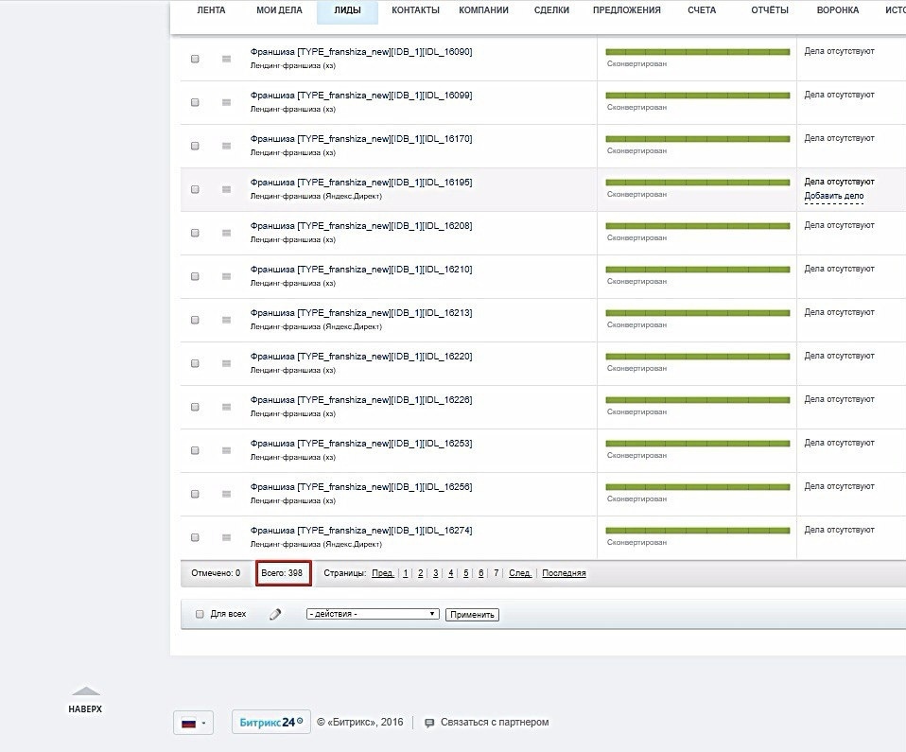Screen dimensions: 906x752
Task: Open the ПРЕДЛОЖЕНИЯ tab
Action: pos(627,9)
